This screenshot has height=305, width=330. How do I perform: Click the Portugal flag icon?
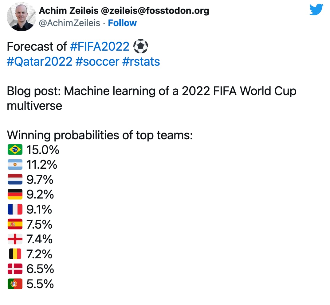point(15,284)
